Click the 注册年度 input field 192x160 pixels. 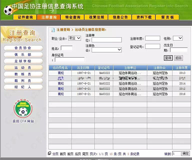pyautogui.click(x=153, y=38)
